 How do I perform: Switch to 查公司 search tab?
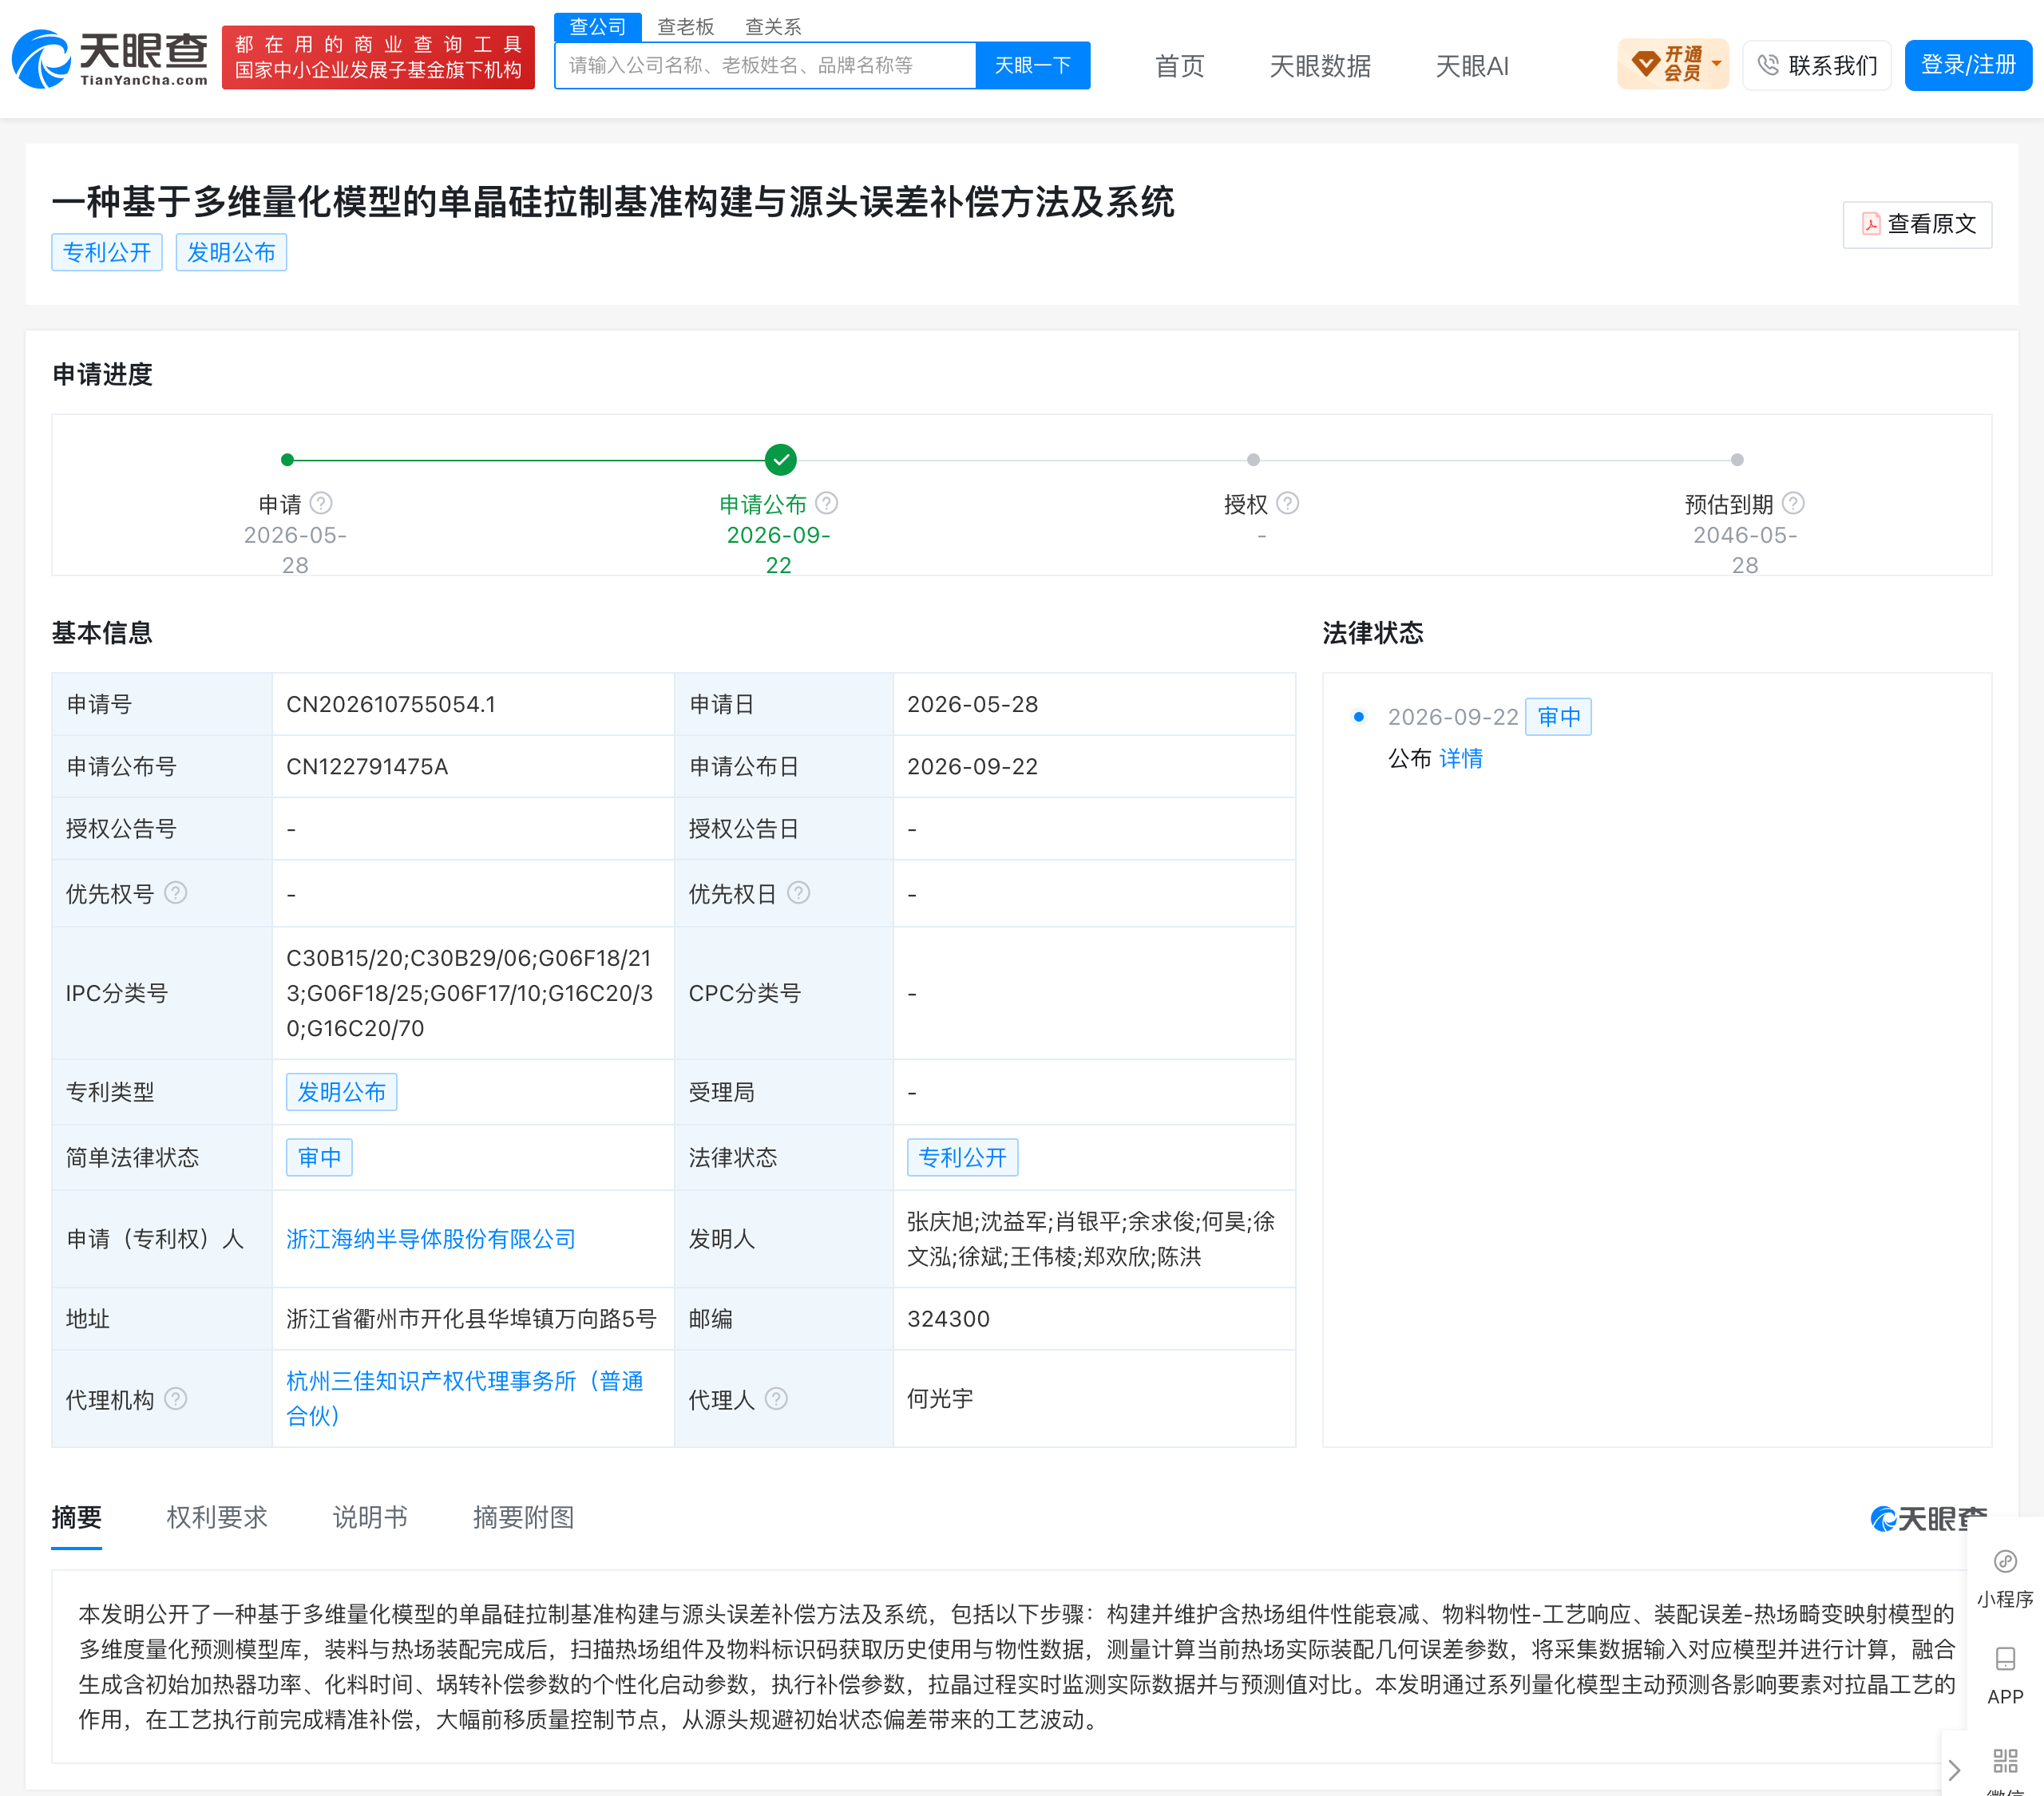click(x=597, y=26)
